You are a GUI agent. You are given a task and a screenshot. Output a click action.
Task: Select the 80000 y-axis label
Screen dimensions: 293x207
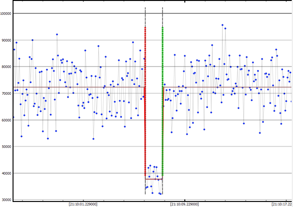pos(7,67)
